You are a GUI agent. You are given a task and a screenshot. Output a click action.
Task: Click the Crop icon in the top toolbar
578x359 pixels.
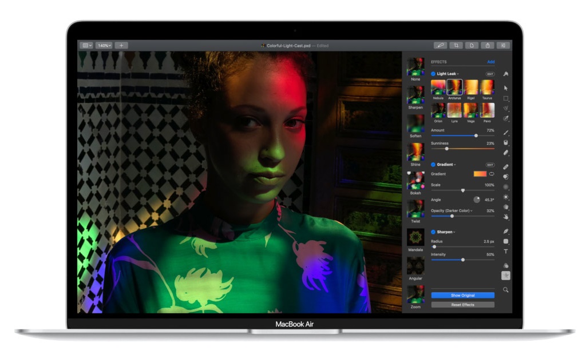[456, 45]
